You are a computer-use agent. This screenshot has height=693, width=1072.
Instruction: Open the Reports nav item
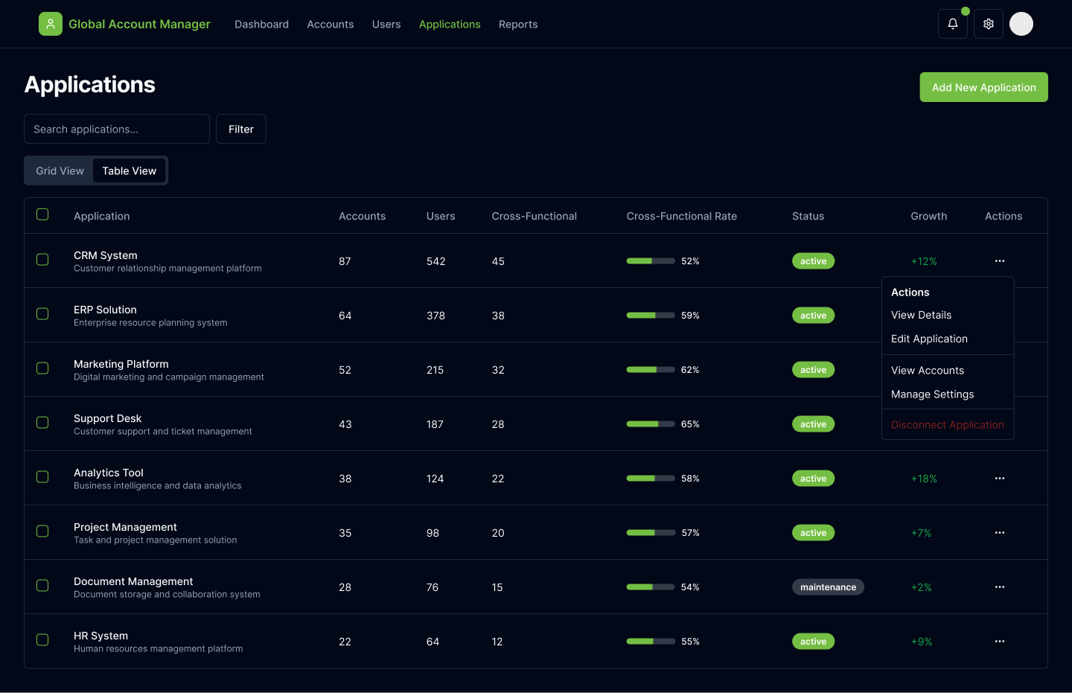(x=518, y=25)
